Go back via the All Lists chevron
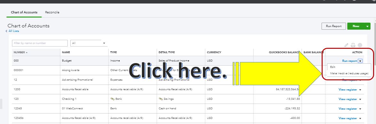The image size is (376, 124). [6, 31]
